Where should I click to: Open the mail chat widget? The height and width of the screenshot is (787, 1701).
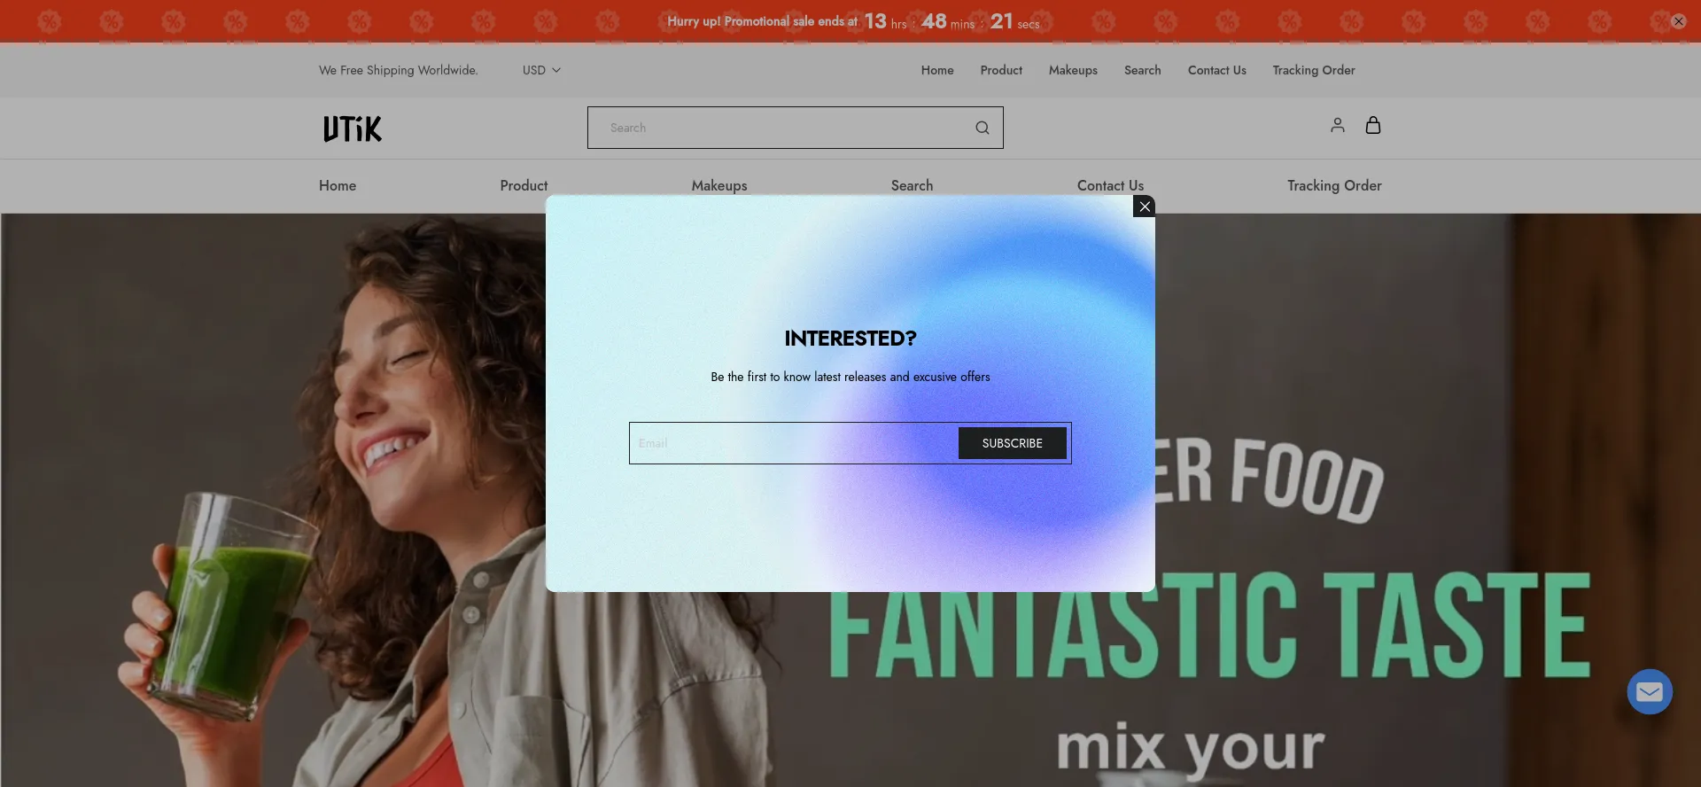coord(1649,691)
